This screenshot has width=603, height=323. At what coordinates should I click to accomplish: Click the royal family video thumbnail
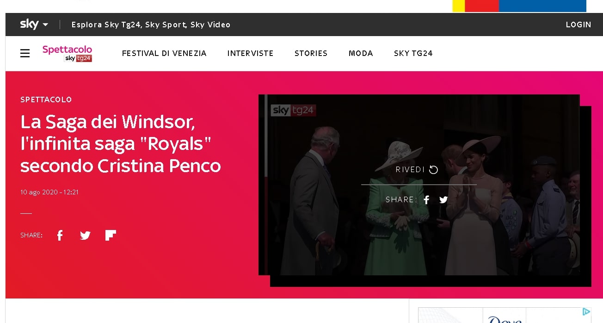click(419, 185)
